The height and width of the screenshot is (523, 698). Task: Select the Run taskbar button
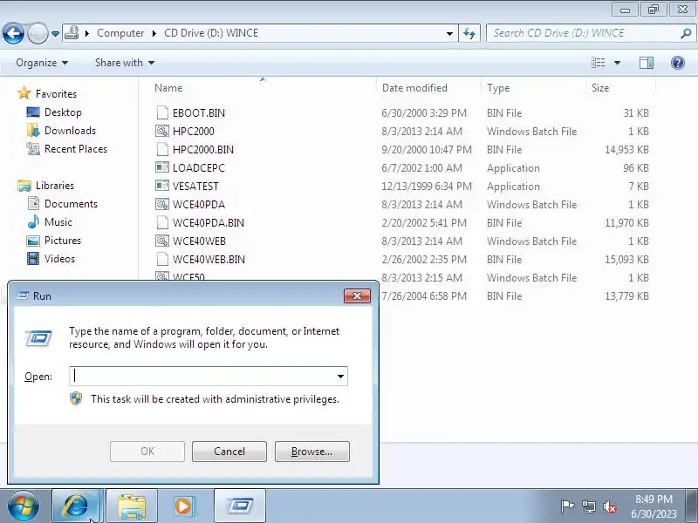pyautogui.click(x=240, y=506)
